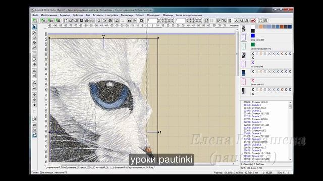Viewport: 323px width, 181px height.
Task: Click the violet X mark in Iris violet row
Action: click(x=253, y=63)
